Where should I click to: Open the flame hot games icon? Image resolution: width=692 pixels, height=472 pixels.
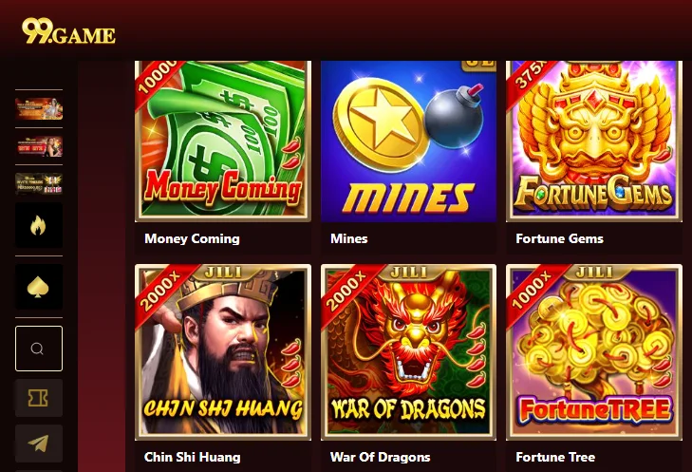[x=39, y=226]
